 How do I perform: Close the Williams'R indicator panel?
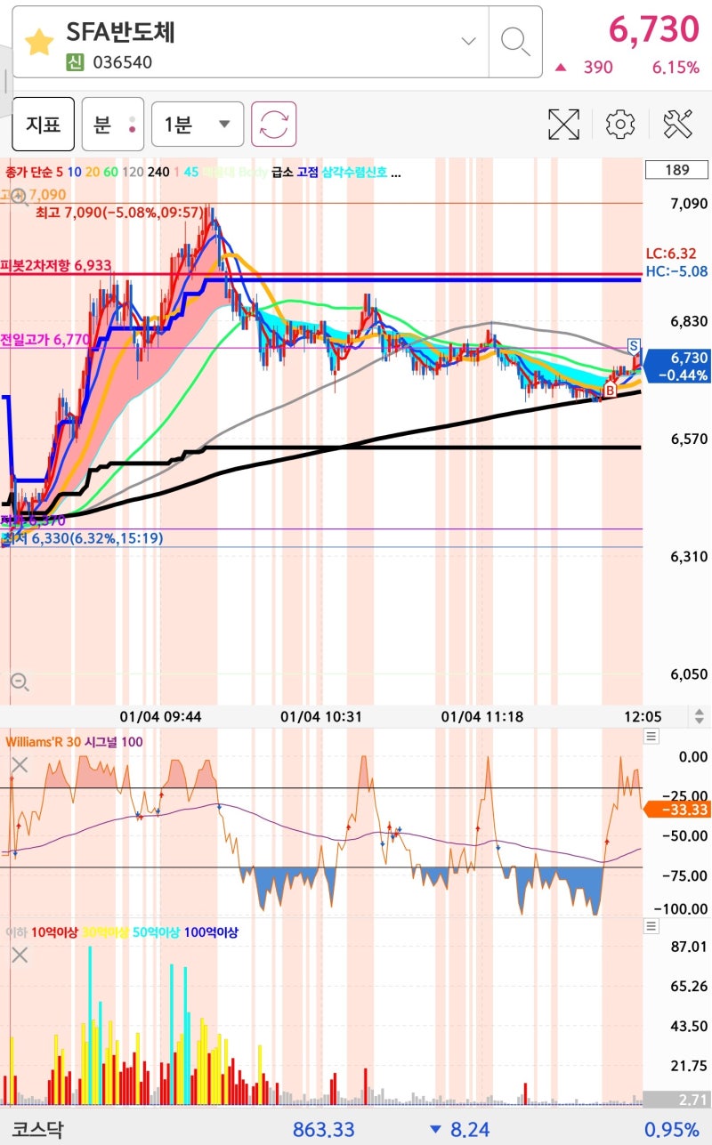(20, 765)
